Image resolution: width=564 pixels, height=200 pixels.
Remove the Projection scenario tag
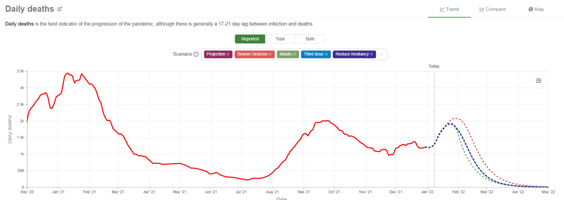point(228,54)
